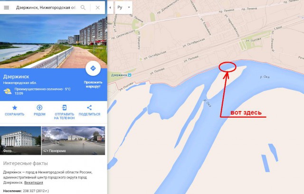The width and height of the screenshot is (304, 194).
Task: Click the Дзержинск railway station marker
Action: (x=130, y=75)
